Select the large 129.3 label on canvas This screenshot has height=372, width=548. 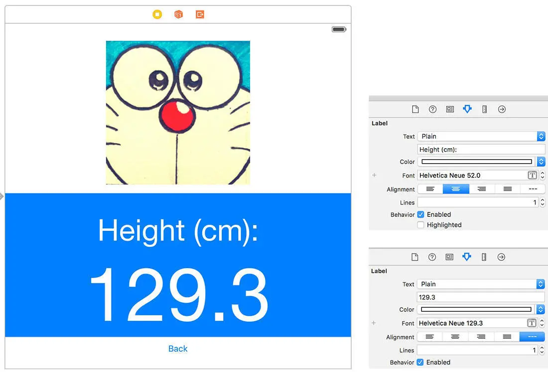[x=179, y=296]
